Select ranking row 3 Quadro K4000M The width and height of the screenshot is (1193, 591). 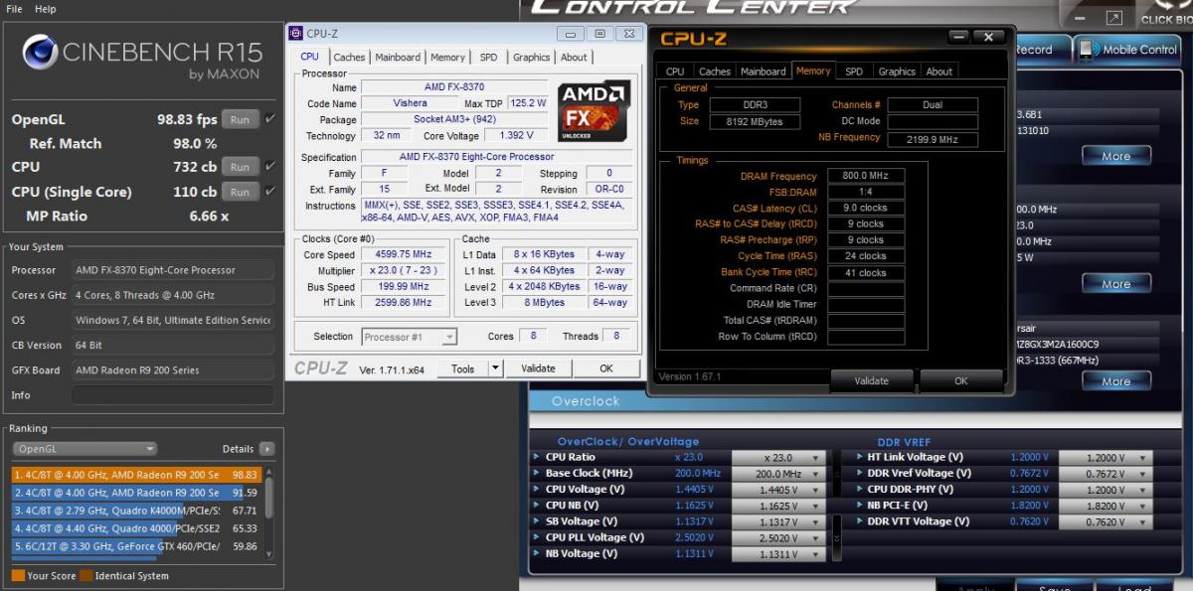(x=136, y=511)
